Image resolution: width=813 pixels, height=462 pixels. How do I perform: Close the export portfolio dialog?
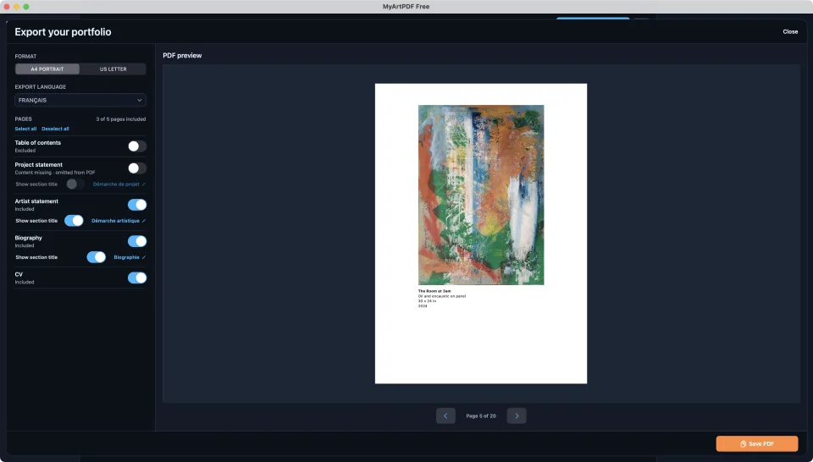(x=790, y=31)
